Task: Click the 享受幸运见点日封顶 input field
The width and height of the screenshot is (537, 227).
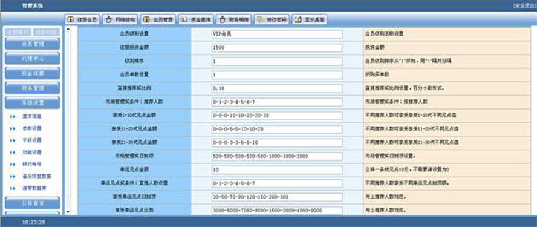Action: pos(277,197)
